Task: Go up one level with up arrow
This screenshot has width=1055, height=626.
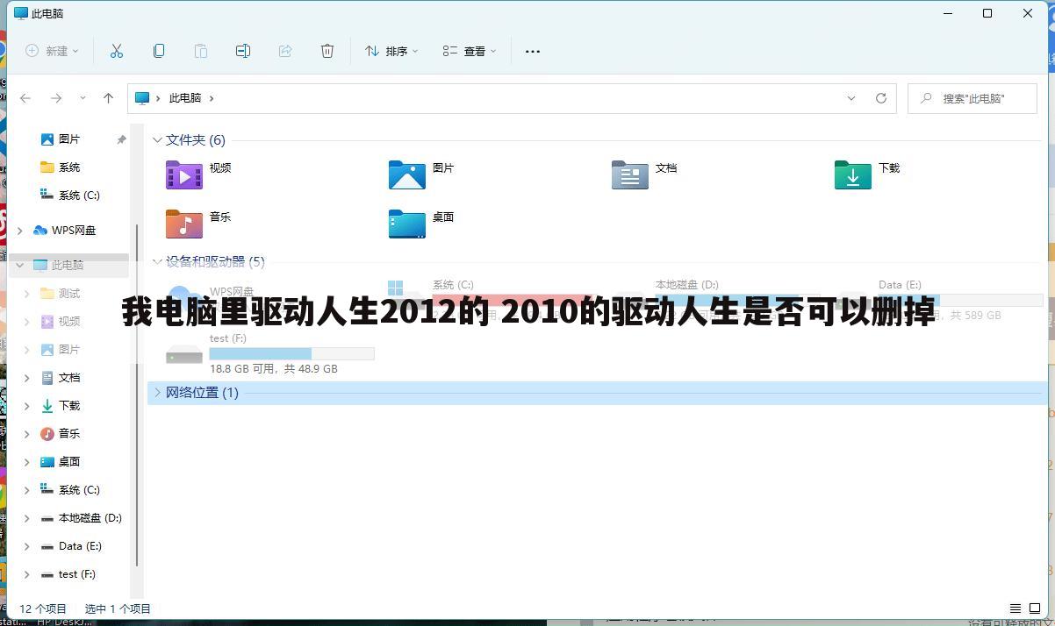Action: click(108, 98)
